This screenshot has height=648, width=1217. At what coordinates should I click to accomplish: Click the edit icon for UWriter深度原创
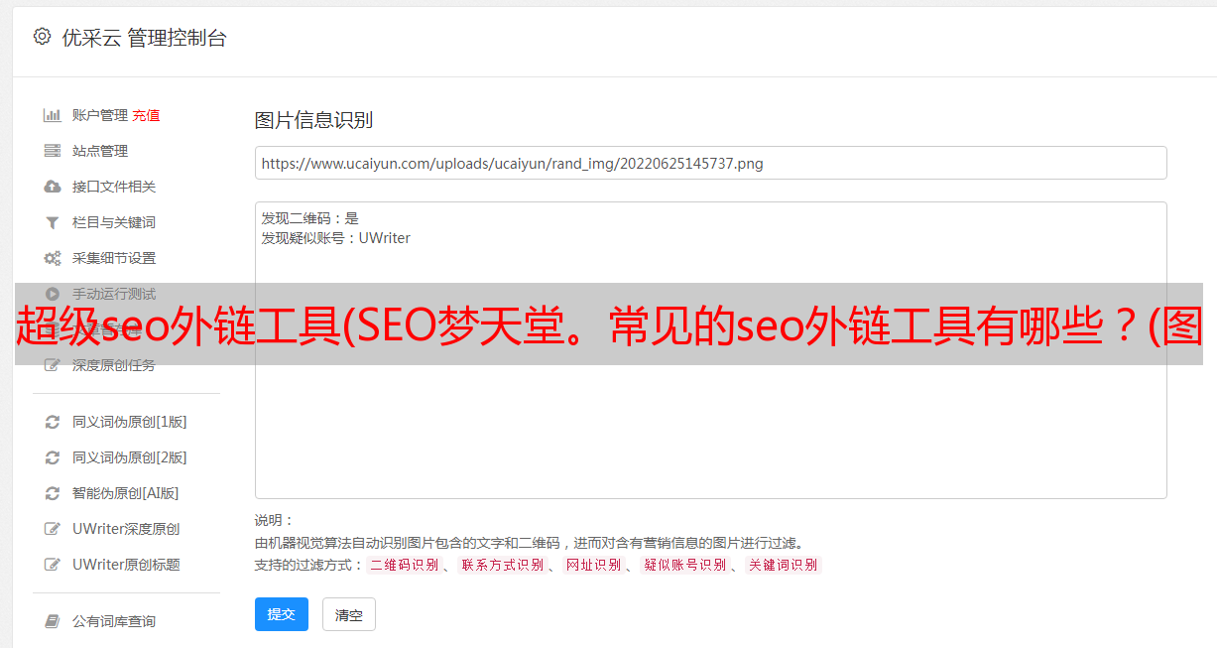(53, 529)
